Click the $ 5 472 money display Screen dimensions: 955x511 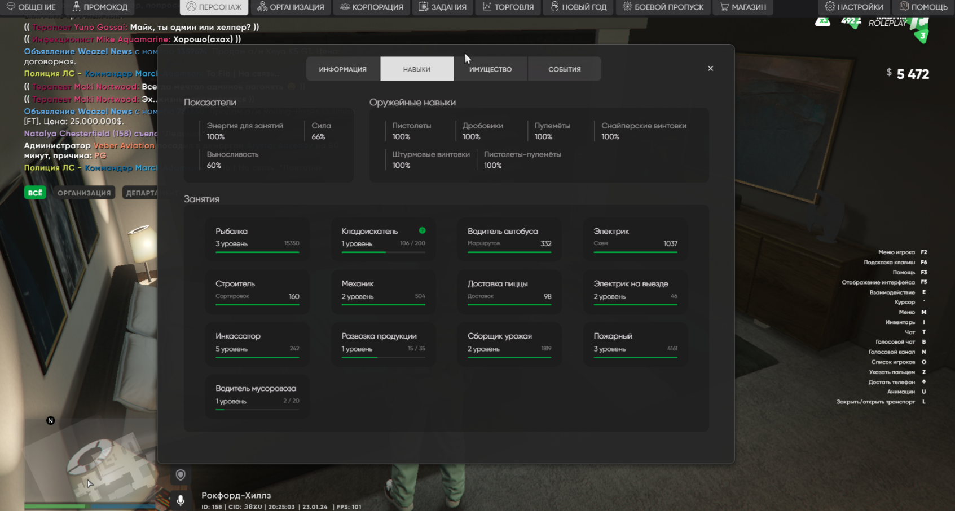point(908,74)
